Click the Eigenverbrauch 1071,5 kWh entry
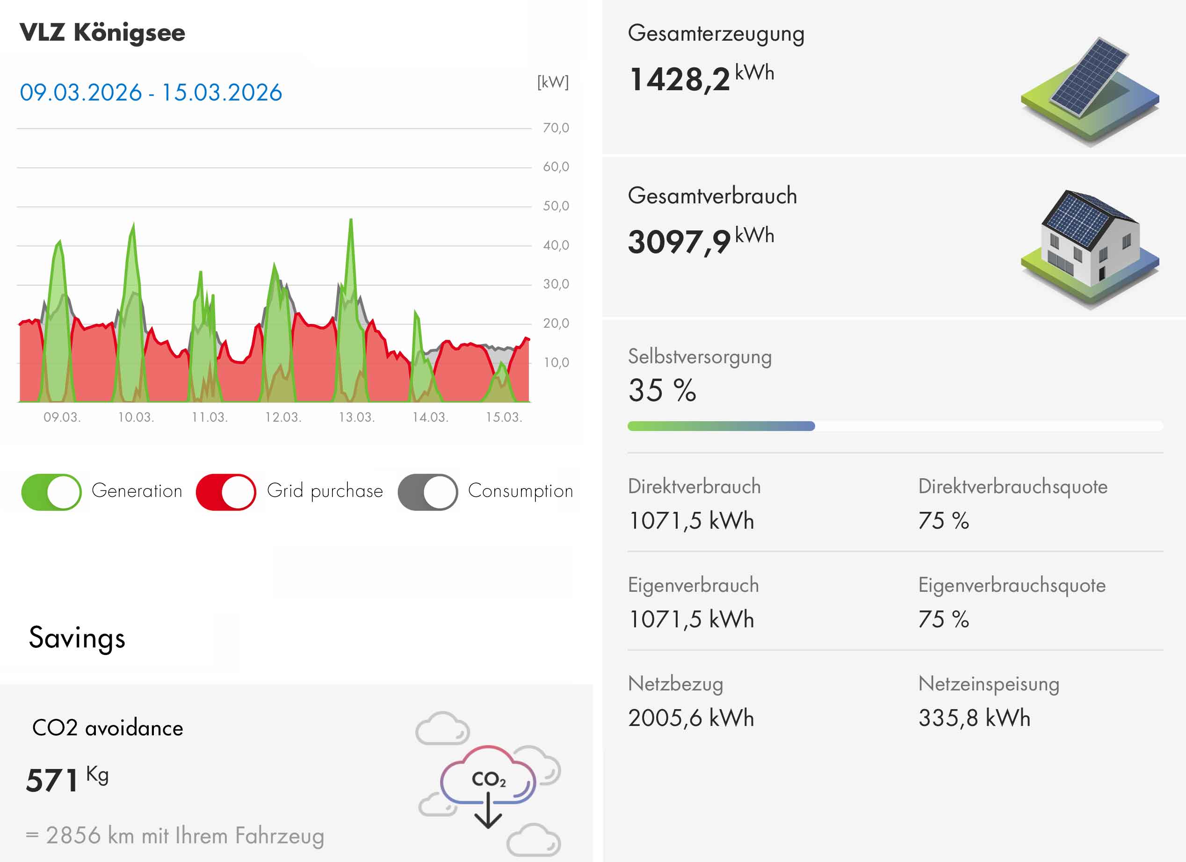The image size is (1186, 862). tap(691, 619)
